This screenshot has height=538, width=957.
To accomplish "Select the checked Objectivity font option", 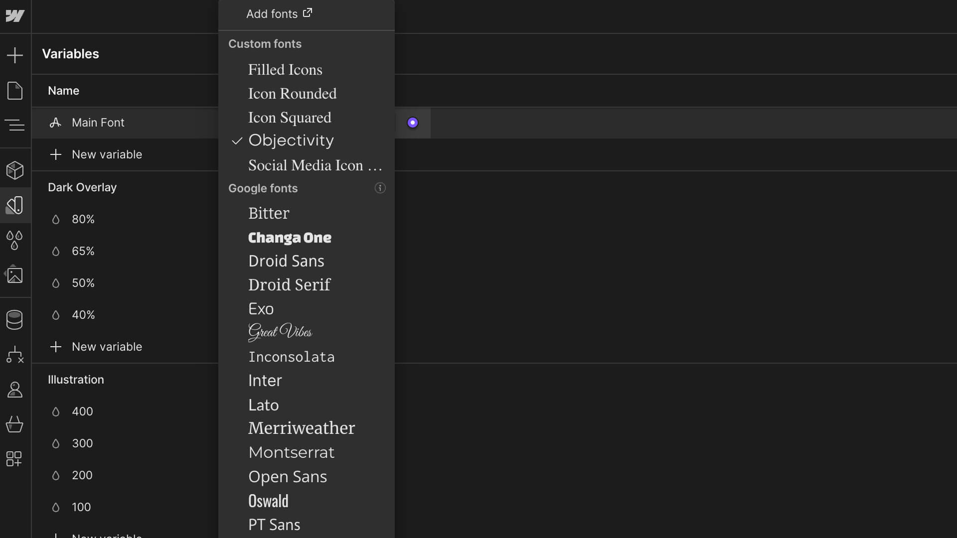I will [291, 140].
